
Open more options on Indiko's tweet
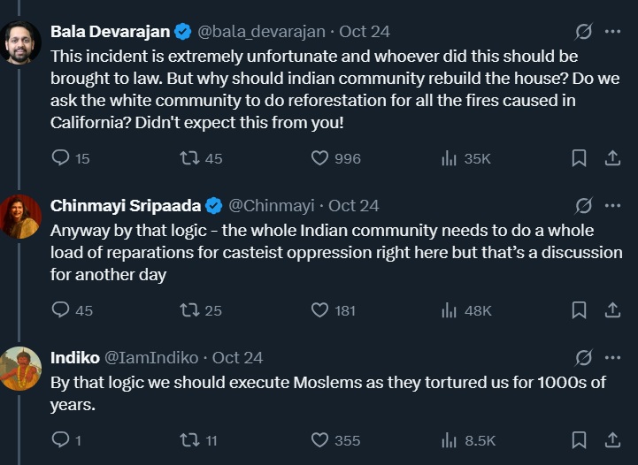pyautogui.click(x=611, y=358)
